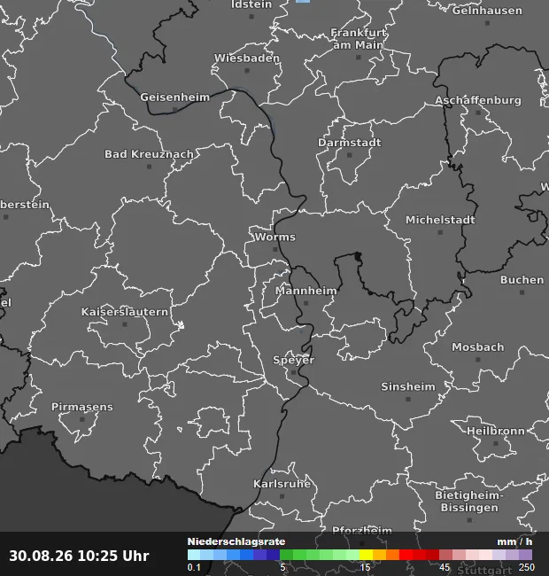
Task: Click the Bad Kreuznach city label
Action: point(149,154)
